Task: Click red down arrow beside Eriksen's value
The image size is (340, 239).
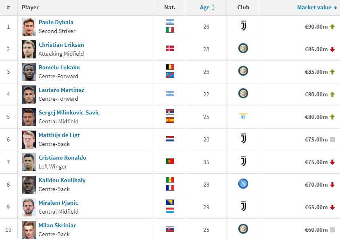Action: (332, 50)
